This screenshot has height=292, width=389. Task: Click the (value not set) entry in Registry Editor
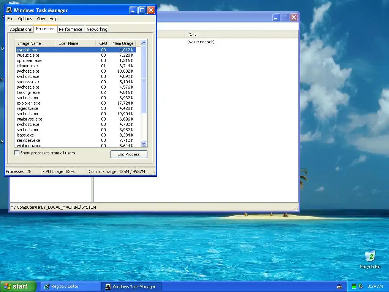[x=201, y=42]
